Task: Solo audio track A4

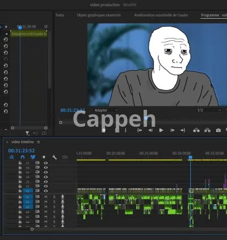Action: pyautogui.click(x=54, y=212)
